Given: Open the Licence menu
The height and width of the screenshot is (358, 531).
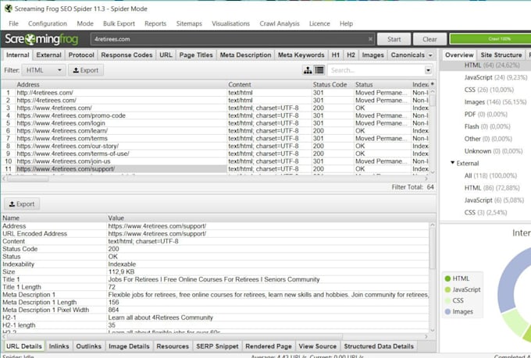Looking at the screenshot, I should [x=319, y=23].
